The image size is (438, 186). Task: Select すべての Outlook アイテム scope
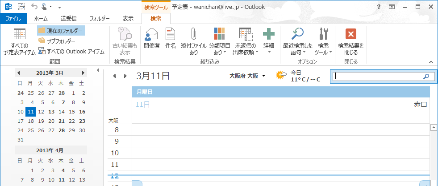pos(71,52)
